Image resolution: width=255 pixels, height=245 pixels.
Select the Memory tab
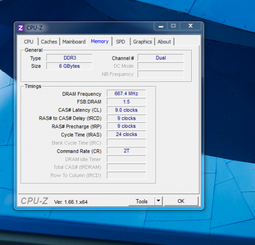click(100, 41)
